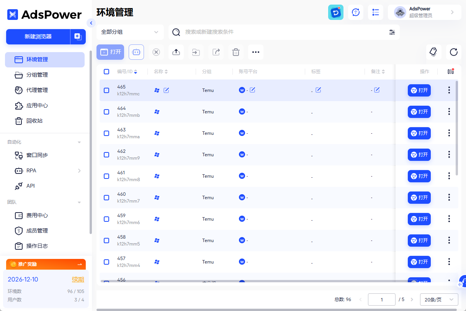Click the batch create icon beside 新建浏览器
The width and height of the screenshot is (466, 311).
pos(78,36)
